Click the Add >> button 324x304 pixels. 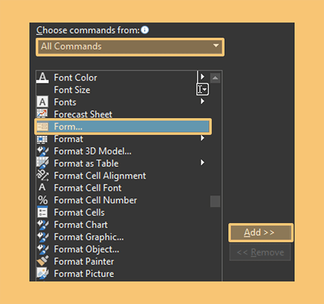point(260,233)
